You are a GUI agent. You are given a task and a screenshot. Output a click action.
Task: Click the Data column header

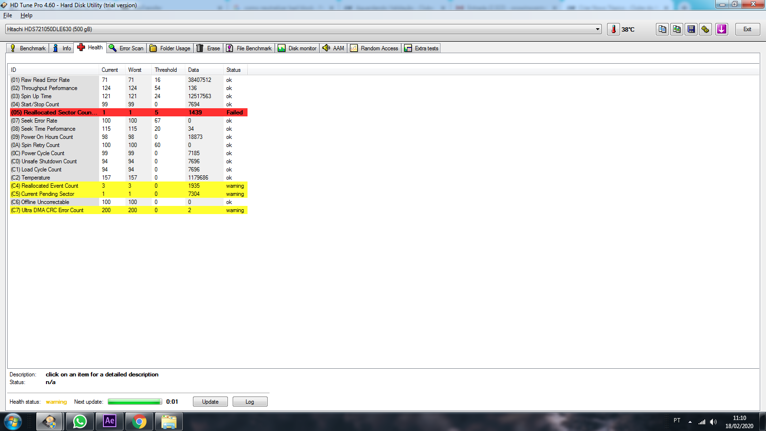click(204, 70)
